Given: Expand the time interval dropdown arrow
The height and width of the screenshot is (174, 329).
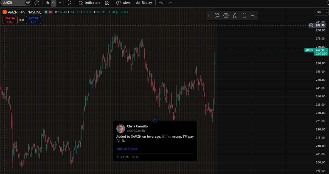Looking at the screenshot, I should click(x=60, y=3).
